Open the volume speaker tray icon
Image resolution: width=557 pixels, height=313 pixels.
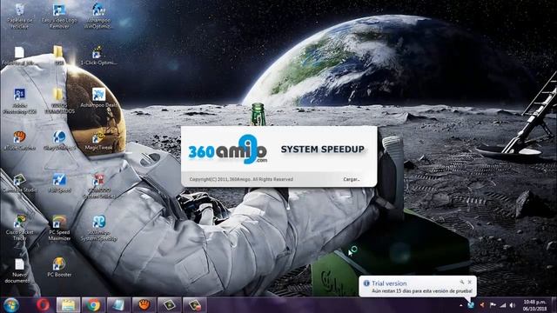[x=513, y=305]
